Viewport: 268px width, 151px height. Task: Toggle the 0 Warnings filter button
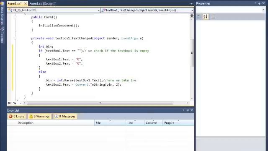39,117
